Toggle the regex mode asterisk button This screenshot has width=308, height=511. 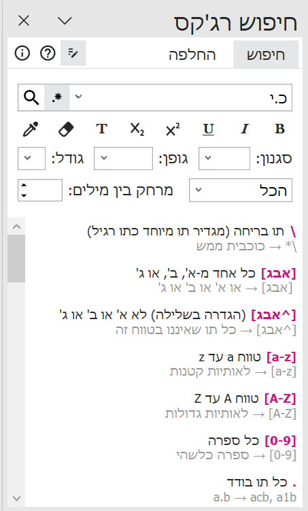point(57,97)
